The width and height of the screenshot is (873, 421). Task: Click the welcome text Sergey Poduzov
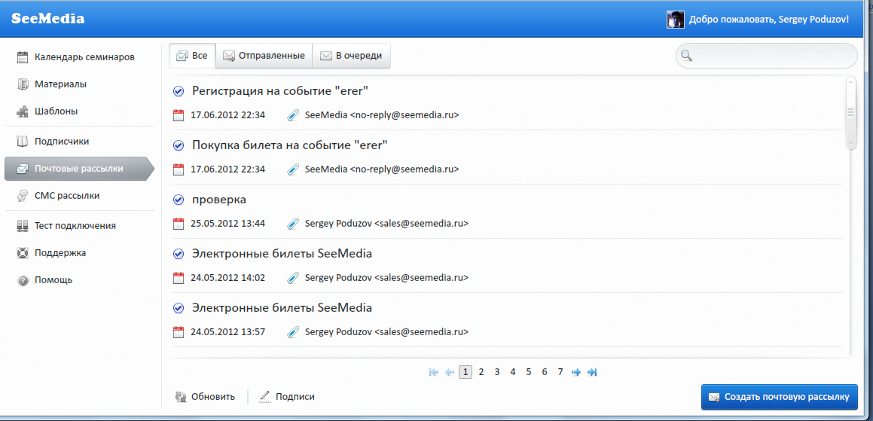[x=769, y=20]
